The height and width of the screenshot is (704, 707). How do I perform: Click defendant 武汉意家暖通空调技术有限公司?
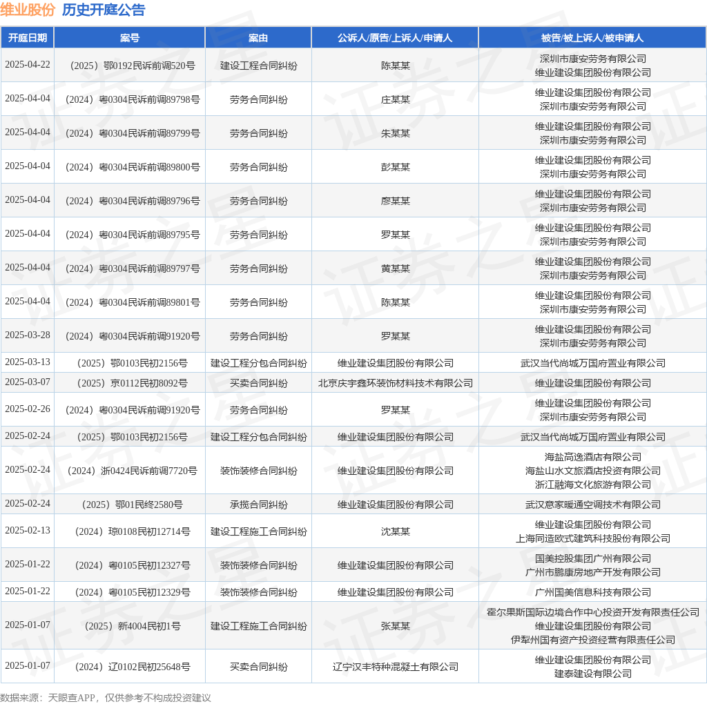click(593, 505)
